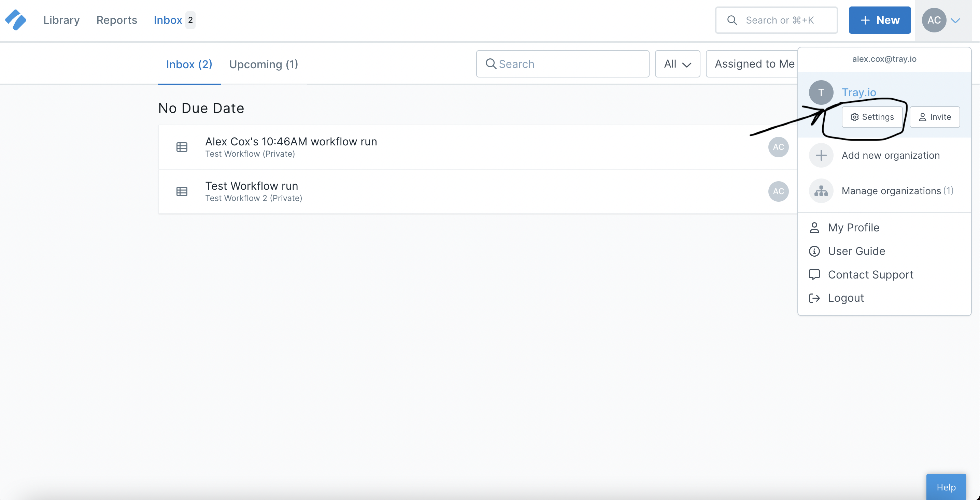Viewport: 980px width, 500px height.
Task: Expand the All filter dropdown
Action: point(677,63)
